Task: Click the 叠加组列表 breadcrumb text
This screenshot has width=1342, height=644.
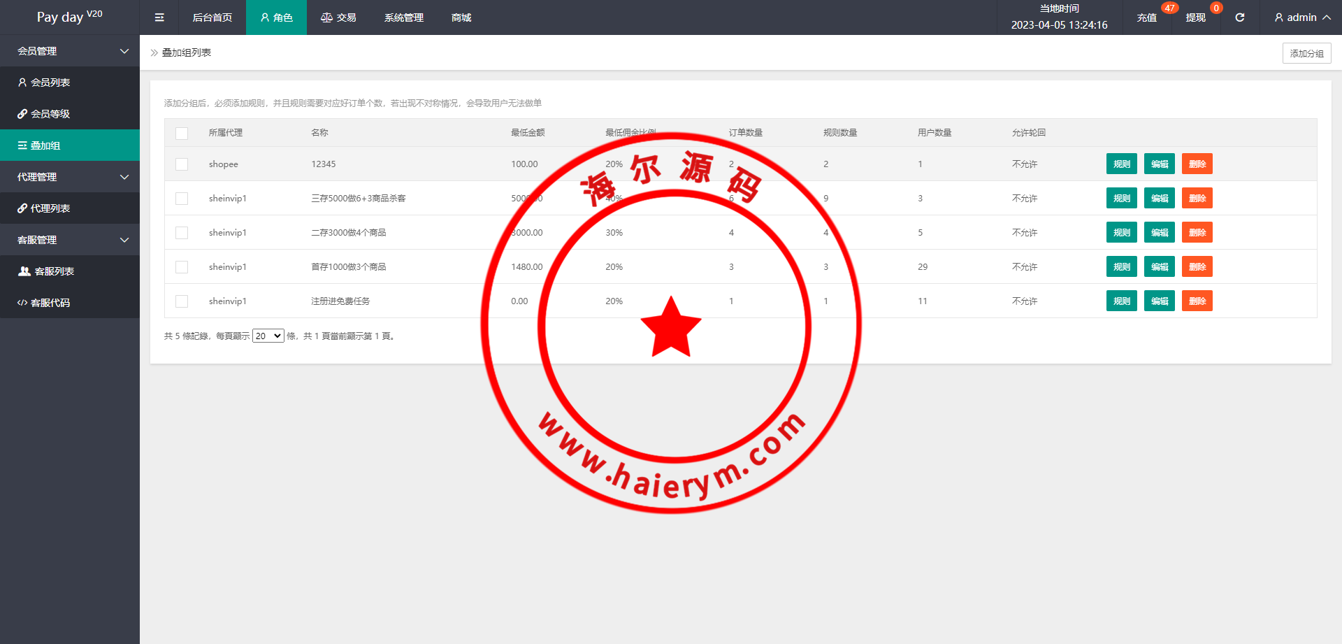Action: pos(187,52)
